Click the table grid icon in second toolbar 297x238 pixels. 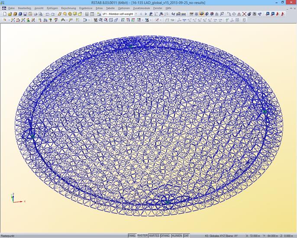237,20
